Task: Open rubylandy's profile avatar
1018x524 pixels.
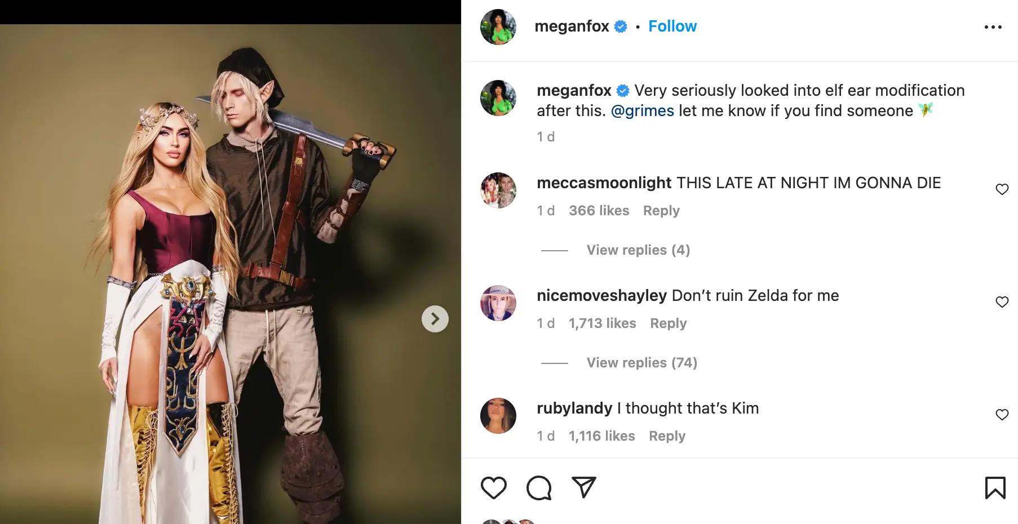Action: tap(498, 416)
